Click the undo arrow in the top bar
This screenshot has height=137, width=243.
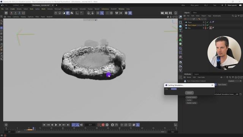click(2, 5)
